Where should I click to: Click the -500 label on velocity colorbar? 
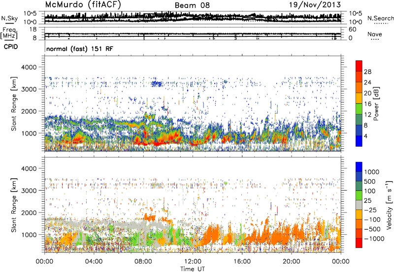coord(372,229)
